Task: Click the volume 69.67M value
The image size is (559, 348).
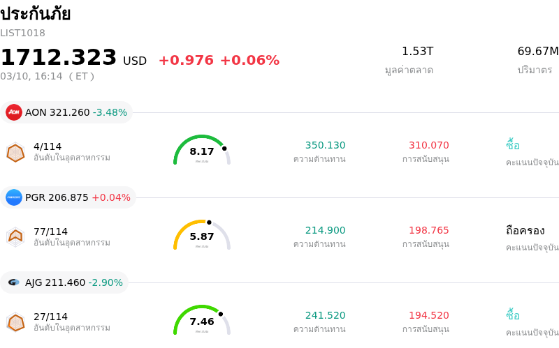Action: 537,52
